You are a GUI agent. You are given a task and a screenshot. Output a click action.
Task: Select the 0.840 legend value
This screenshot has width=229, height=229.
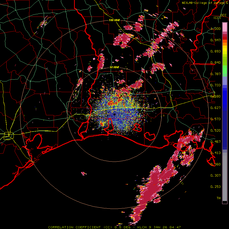pos(216,63)
